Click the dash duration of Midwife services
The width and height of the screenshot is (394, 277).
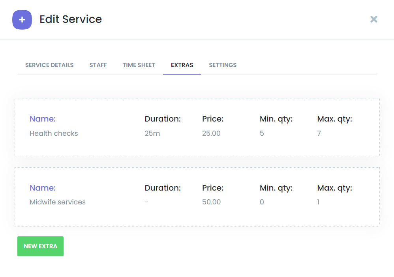click(146, 202)
